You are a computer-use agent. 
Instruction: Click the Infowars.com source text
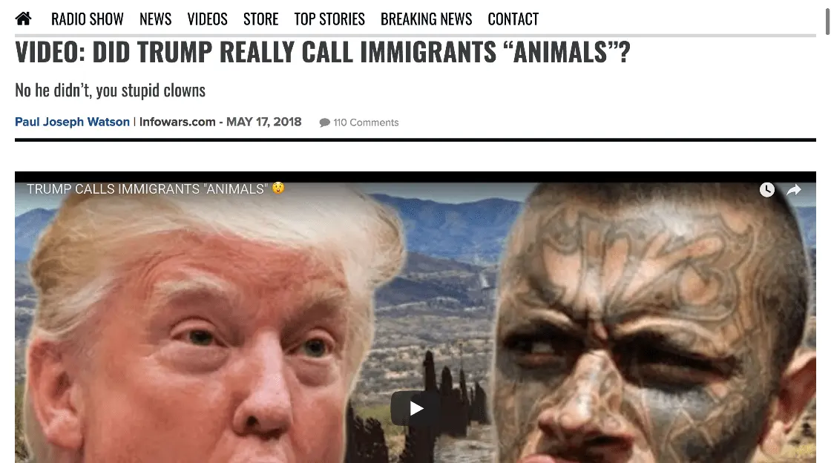click(x=177, y=122)
